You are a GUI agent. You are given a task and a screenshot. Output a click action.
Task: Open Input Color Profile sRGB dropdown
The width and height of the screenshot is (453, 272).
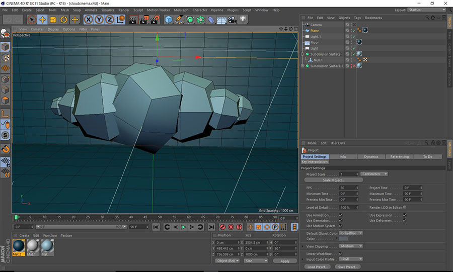coord(351,259)
